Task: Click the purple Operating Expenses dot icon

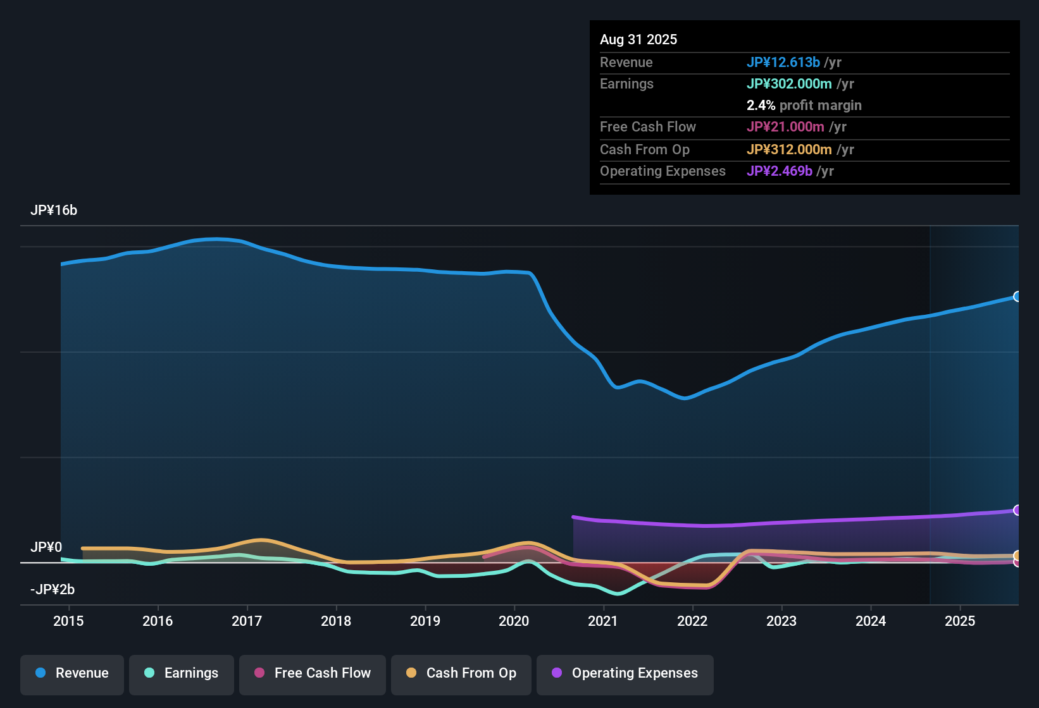Action: click(556, 673)
